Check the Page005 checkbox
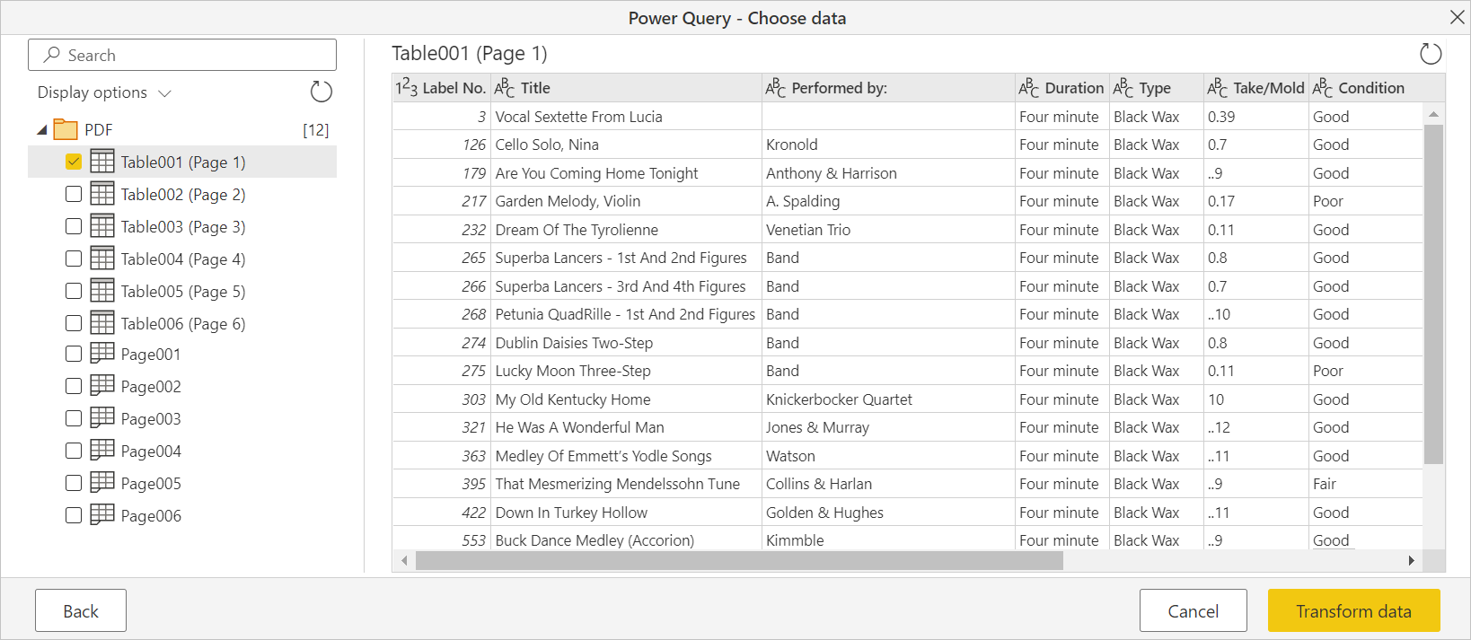The height and width of the screenshot is (640, 1471). [x=74, y=483]
